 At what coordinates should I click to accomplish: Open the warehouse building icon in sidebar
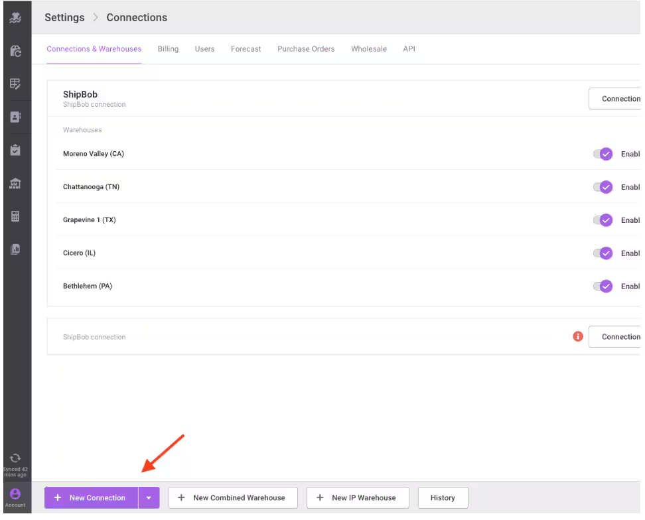16,183
